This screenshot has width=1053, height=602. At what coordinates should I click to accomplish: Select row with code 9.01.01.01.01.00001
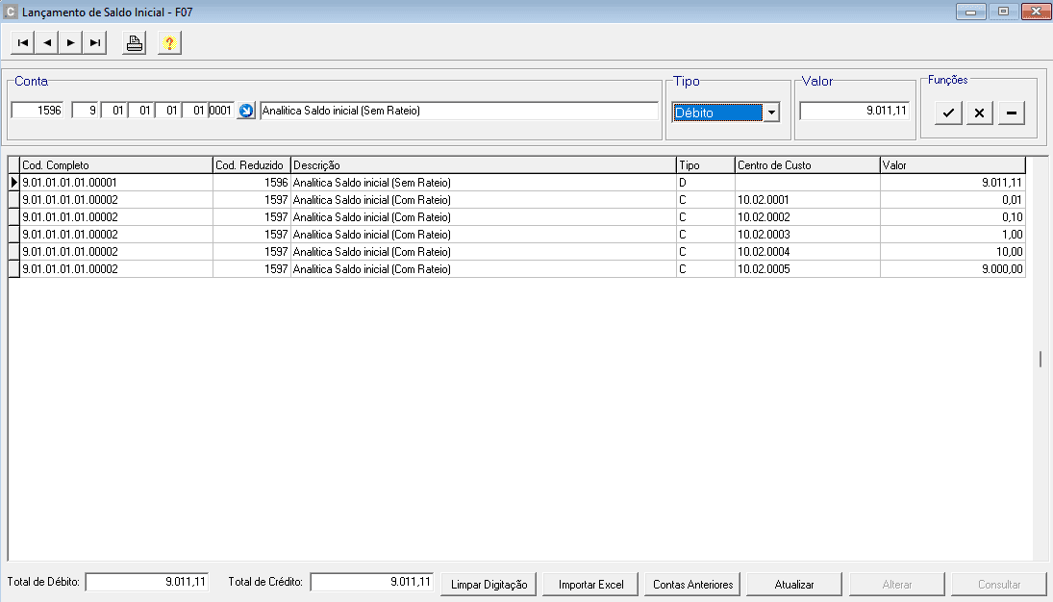click(x=517, y=183)
